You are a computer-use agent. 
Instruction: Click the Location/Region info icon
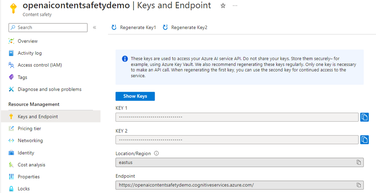click(x=157, y=153)
